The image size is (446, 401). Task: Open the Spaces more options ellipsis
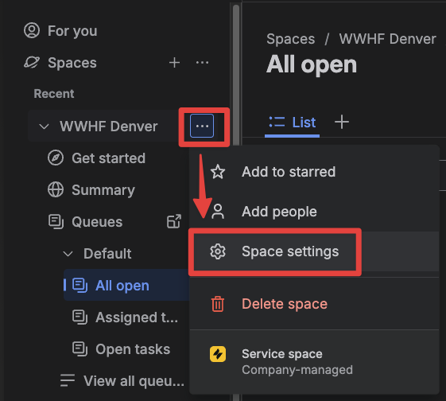point(202,62)
